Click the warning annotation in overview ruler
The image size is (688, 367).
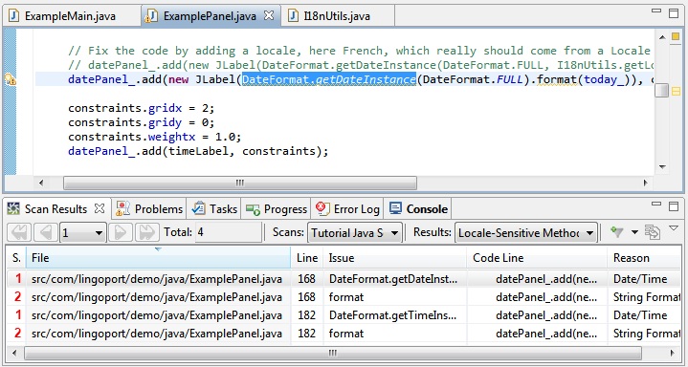tap(676, 91)
